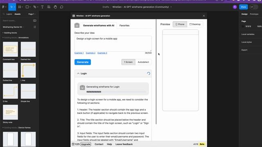The height and width of the screenshot is (147, 262).
Task: Open the Page 1 dropdown
Action: pos(32,14)
